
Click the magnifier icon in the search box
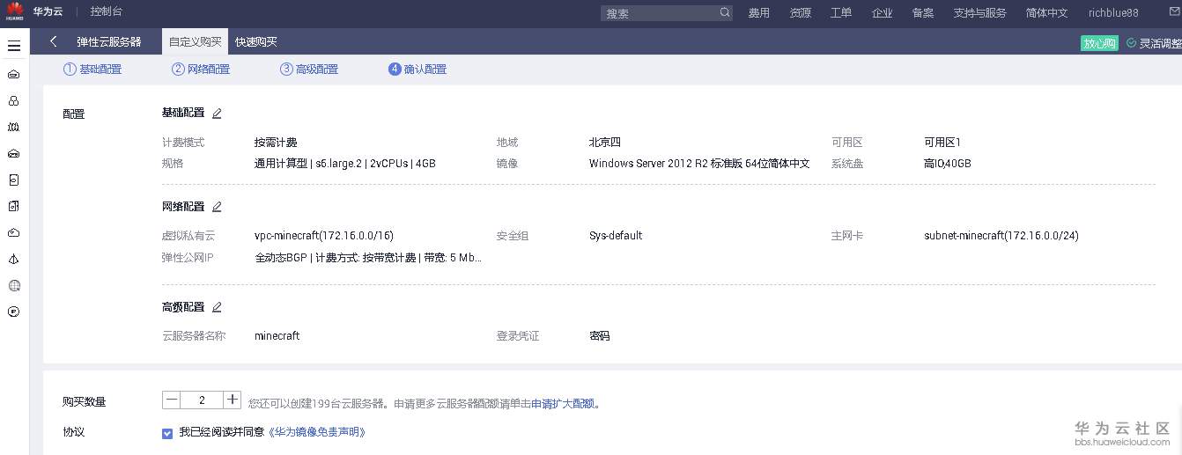(x=725, y=12)
